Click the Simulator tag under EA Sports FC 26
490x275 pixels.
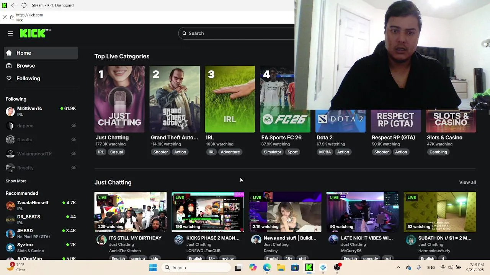coord(273,152)
